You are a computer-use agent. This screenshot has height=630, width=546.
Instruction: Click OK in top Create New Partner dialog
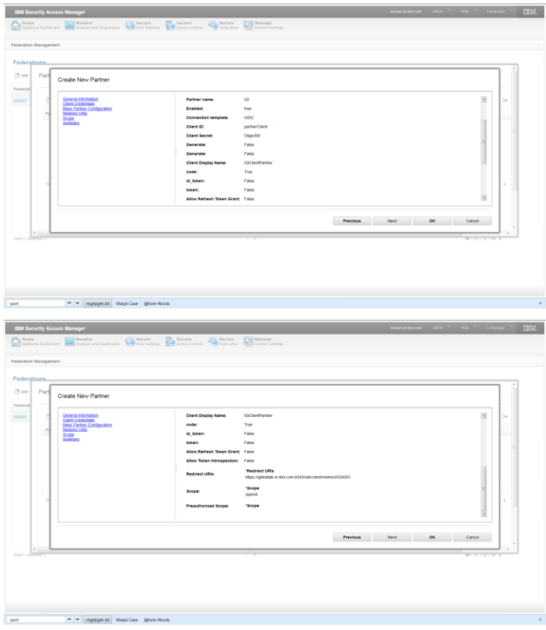[x=432, y=221]
